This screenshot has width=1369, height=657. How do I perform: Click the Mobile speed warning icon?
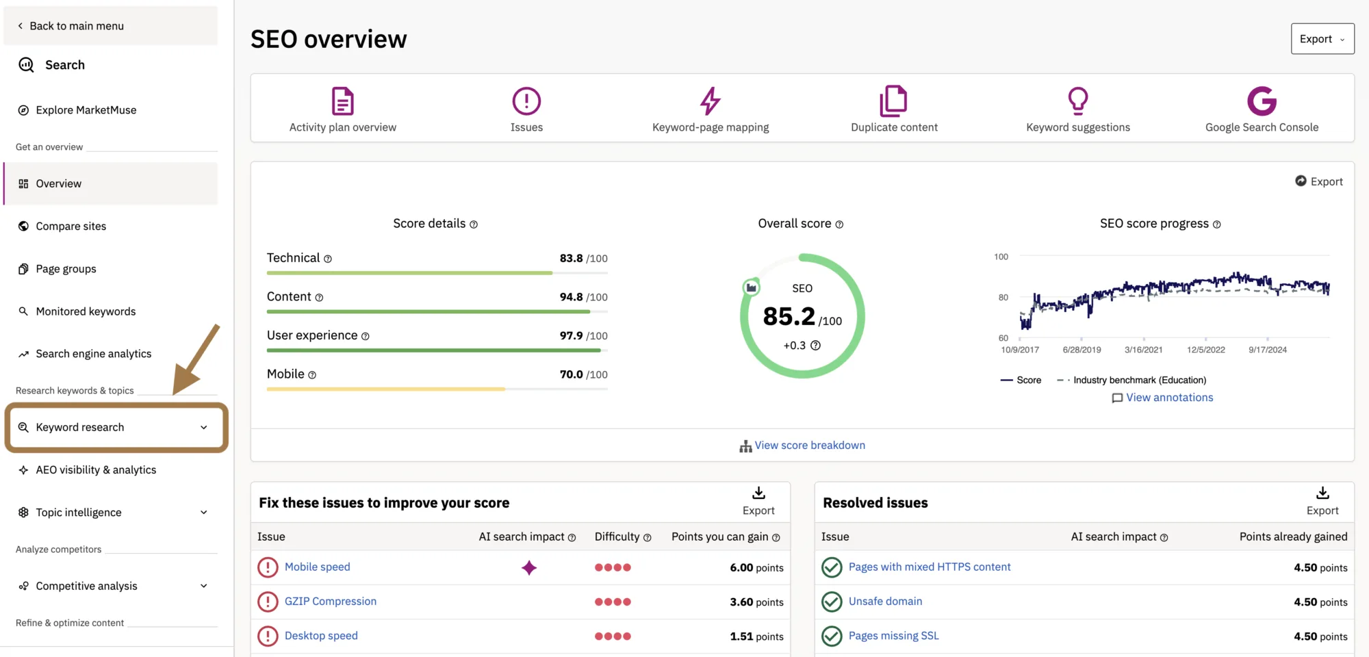[x=268, y=567]
